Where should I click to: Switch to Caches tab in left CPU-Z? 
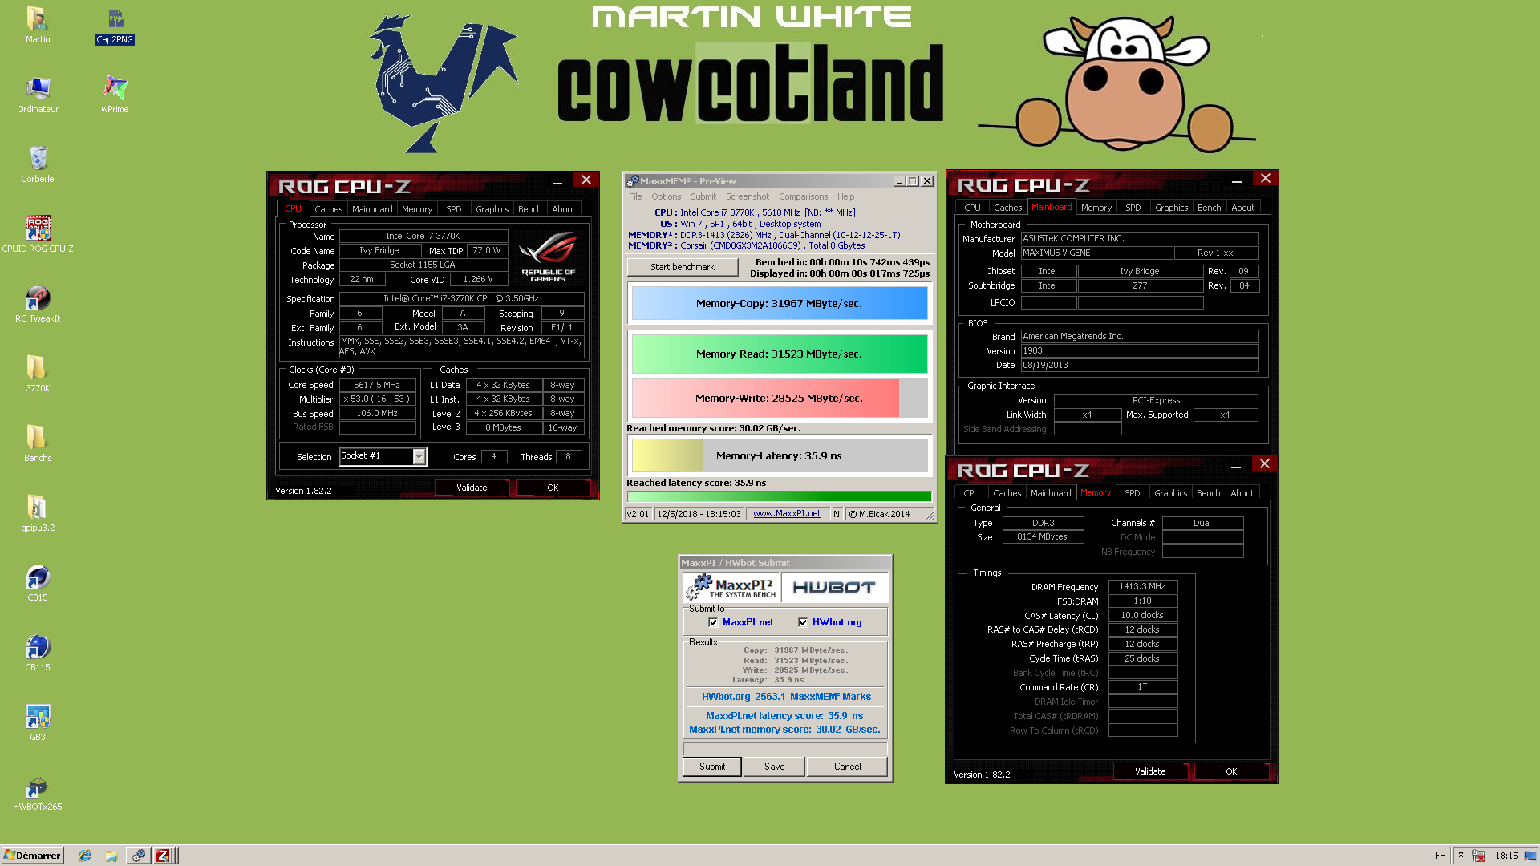[328, 209]
